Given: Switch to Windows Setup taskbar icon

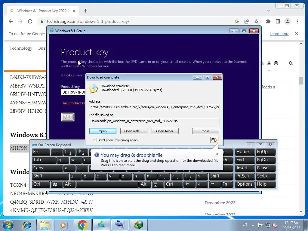Looking at the screenshot, I should pyautogui.click(x=101, y=225).
